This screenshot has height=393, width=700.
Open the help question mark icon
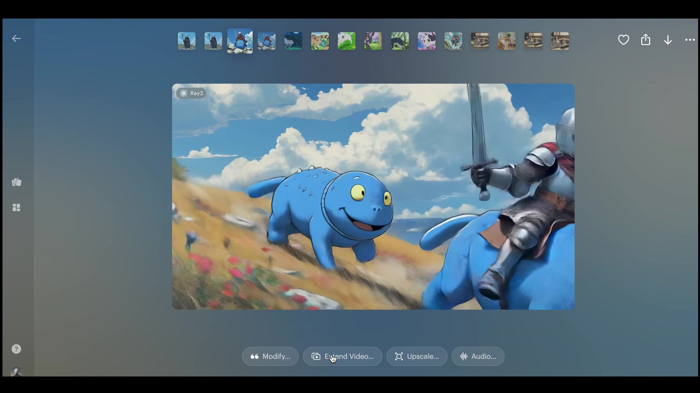(x=16, y=349)
